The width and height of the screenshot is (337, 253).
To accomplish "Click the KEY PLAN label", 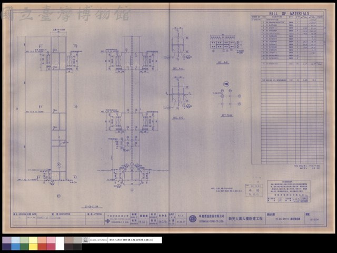I will pyautogui.click(x=227, y=115).
